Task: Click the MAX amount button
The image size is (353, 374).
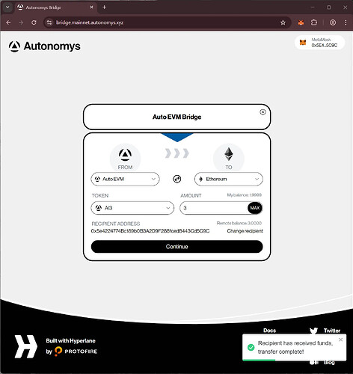Action: coord(255,208)
